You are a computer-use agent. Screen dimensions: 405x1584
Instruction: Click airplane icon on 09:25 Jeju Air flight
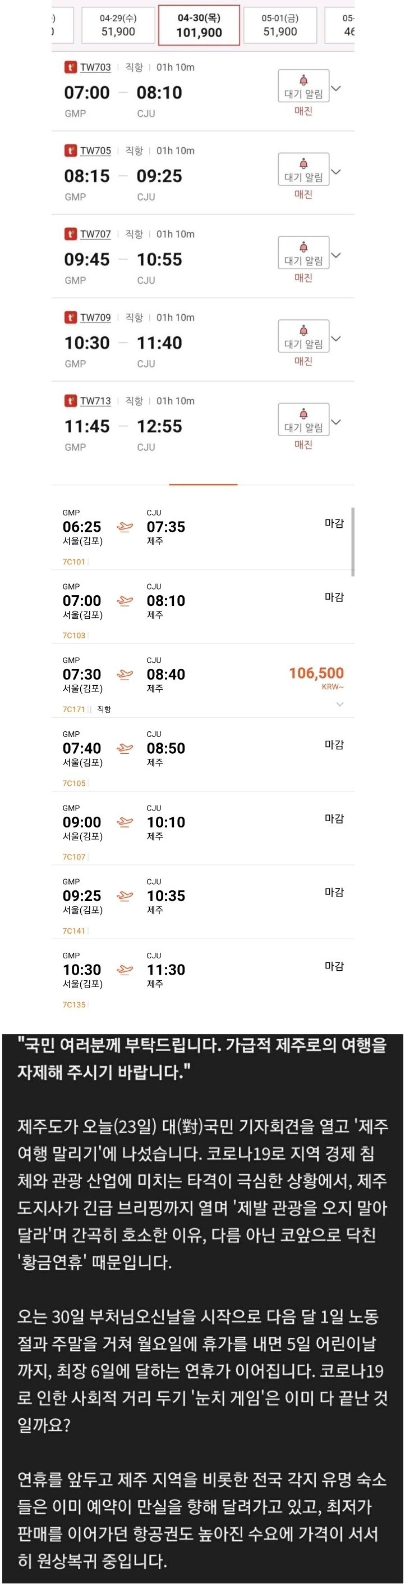click(125, 896)
